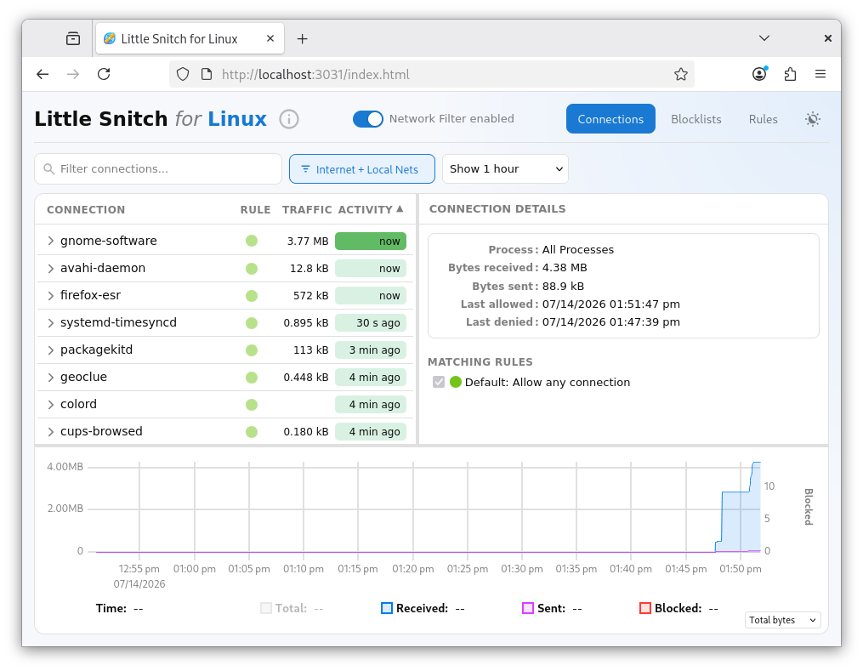Toggle the Sent series in the chart legend
The image size is (863, 671).
click(528, 608)
